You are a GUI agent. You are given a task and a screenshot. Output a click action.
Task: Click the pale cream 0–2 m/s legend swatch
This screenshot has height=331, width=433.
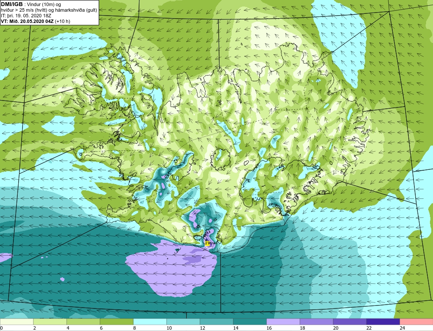[16, 322]
